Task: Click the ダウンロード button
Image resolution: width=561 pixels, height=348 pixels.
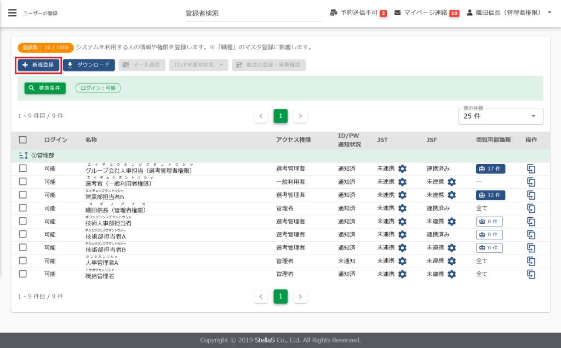Action: click(x=89, y=65)
